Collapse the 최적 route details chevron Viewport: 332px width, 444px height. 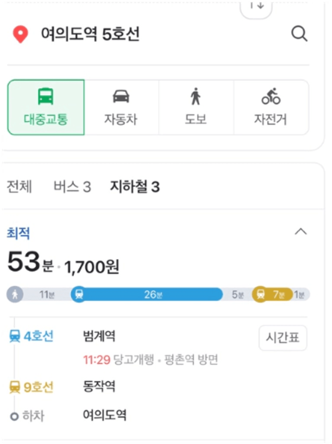point(301,232)
